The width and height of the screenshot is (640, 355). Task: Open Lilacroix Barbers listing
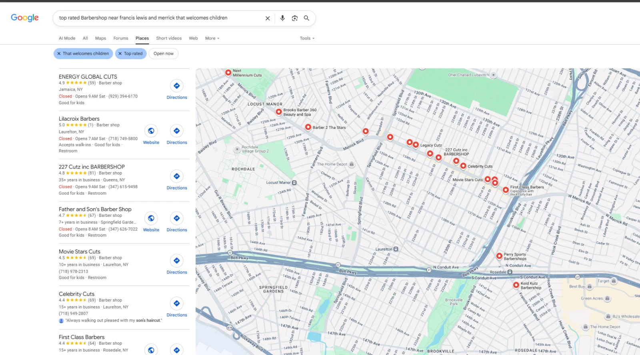pos(79,119)
